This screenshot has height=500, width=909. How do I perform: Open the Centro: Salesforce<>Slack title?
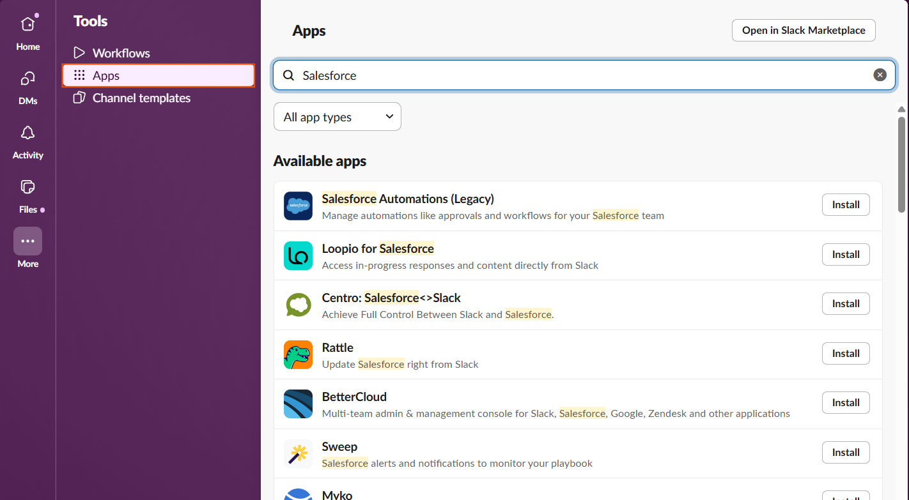pos(391,298)
